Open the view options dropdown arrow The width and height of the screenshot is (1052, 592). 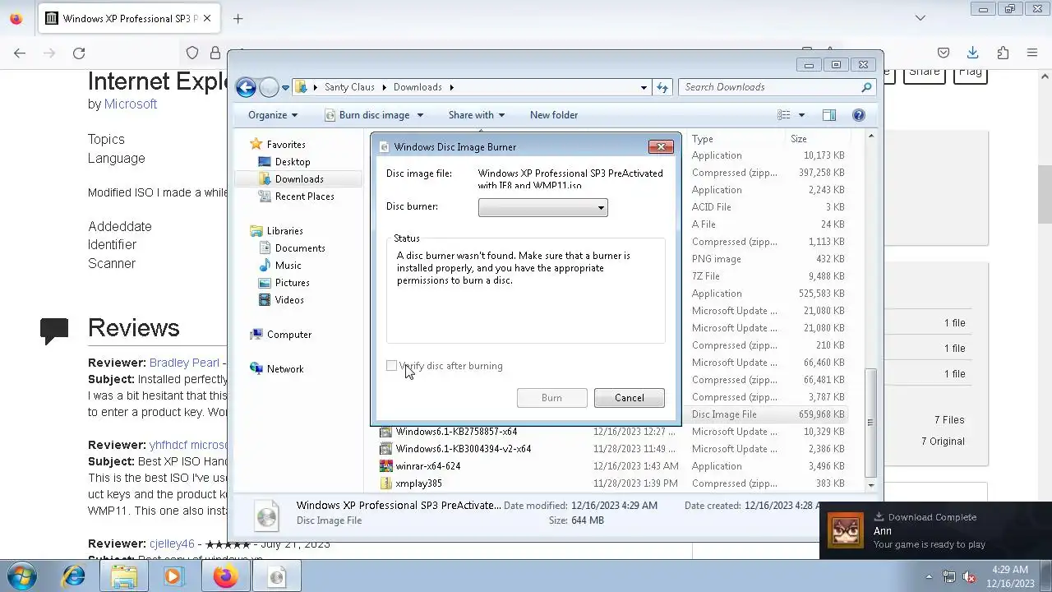pos(801,115)
